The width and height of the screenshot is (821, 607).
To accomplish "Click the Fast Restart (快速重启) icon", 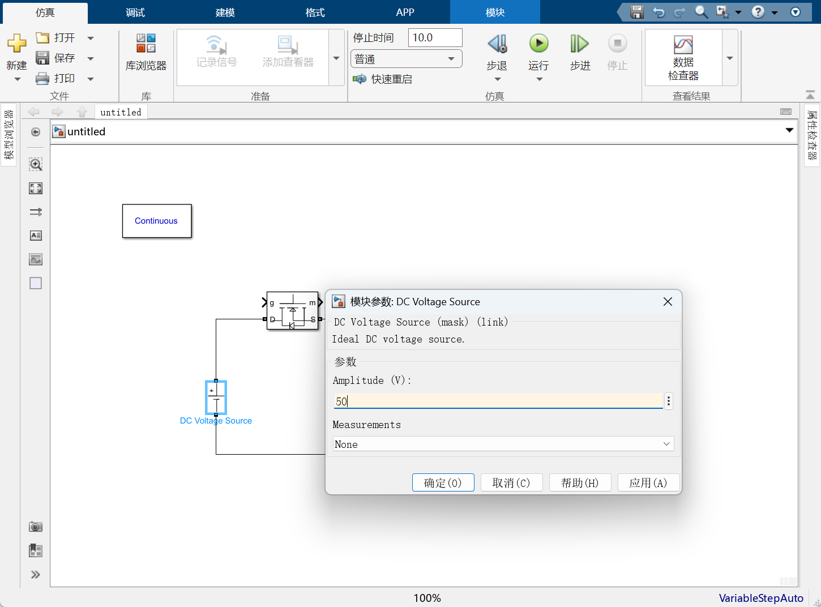I will pyautogui.click(x=360, y=79).
